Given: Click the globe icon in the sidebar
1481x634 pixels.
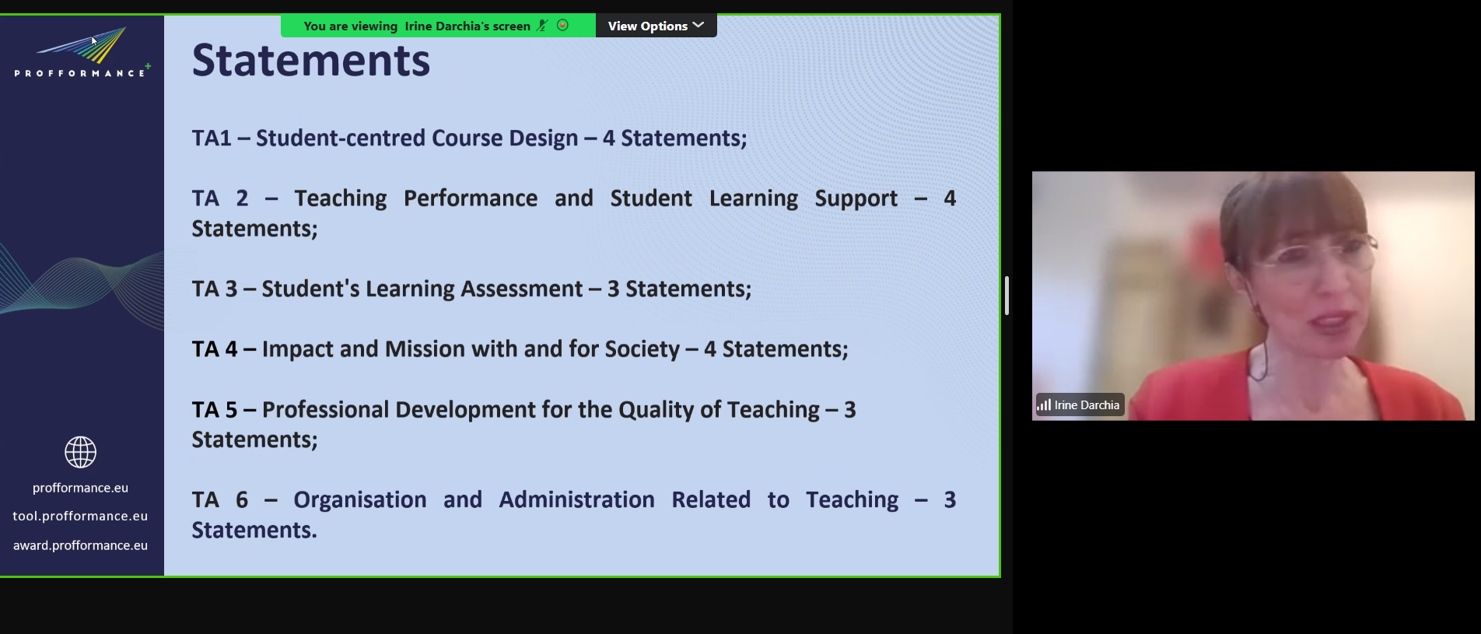Looking at the screenshot, I should 80,452.
